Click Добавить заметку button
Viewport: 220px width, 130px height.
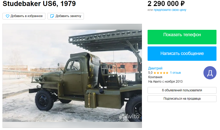click(x=66, y=16)
